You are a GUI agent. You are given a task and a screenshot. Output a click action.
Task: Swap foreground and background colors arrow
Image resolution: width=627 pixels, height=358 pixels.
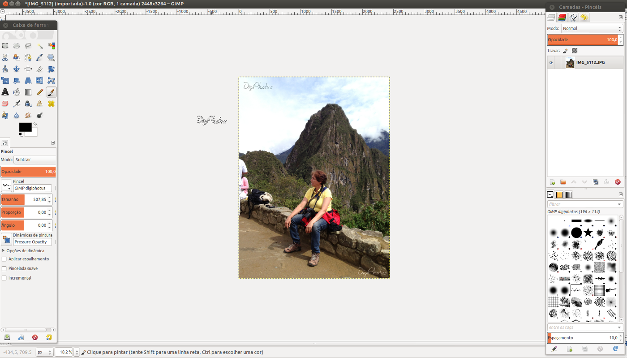tap(35, 125)
